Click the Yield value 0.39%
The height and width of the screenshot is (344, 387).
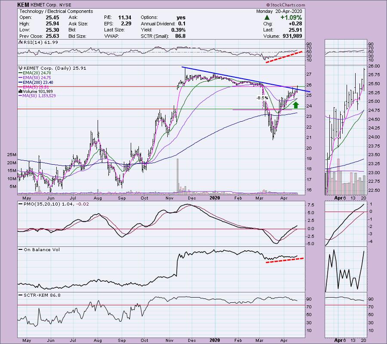pos(178,30)
